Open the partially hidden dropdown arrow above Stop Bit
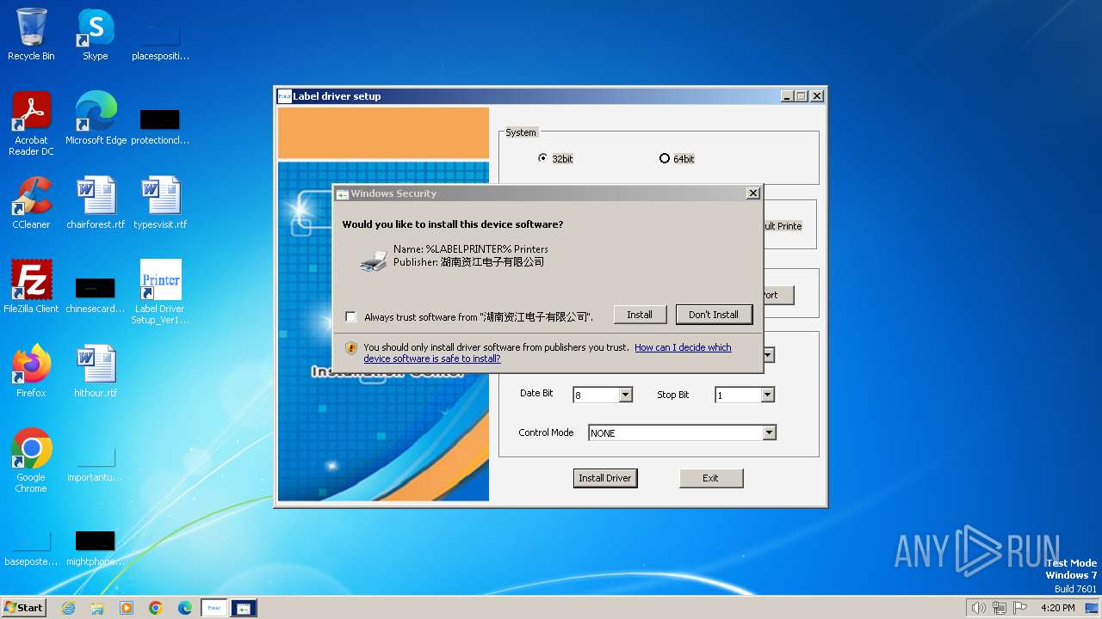 pos(769,355)
